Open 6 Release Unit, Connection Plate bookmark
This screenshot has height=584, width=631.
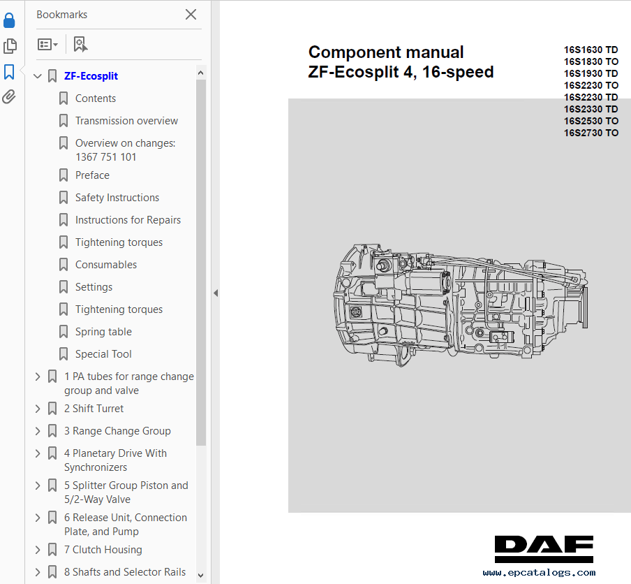(x=125, y=525)
